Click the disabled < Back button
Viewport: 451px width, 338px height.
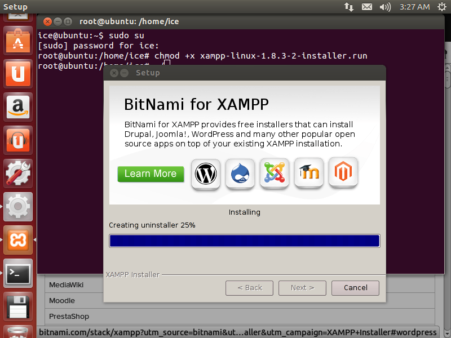coord(249,288)
